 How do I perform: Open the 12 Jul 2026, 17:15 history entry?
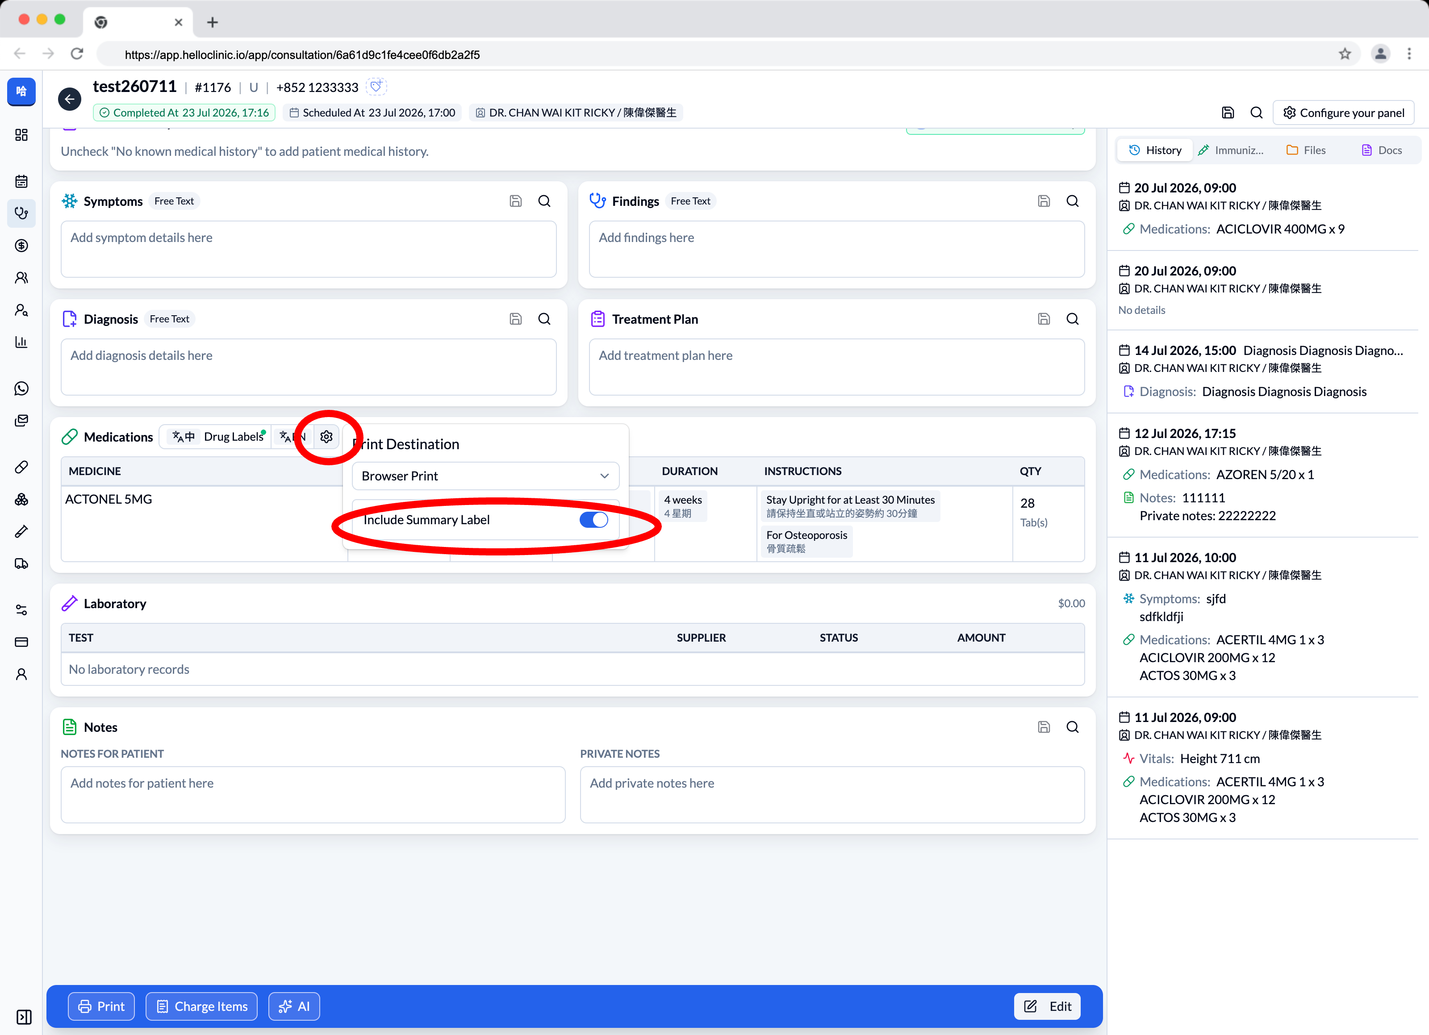click(1263, 474)
